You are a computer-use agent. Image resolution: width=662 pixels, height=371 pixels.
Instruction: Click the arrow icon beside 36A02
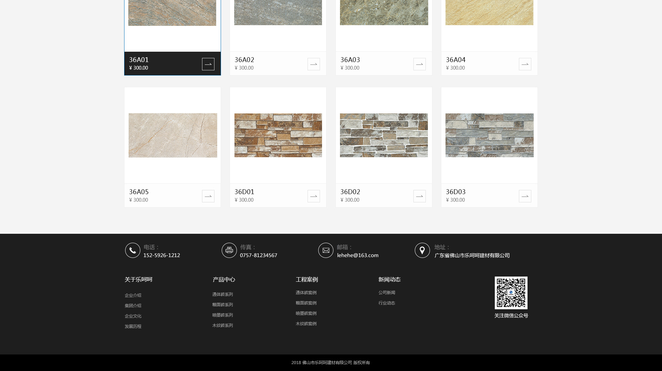click(x=313, y=64)
